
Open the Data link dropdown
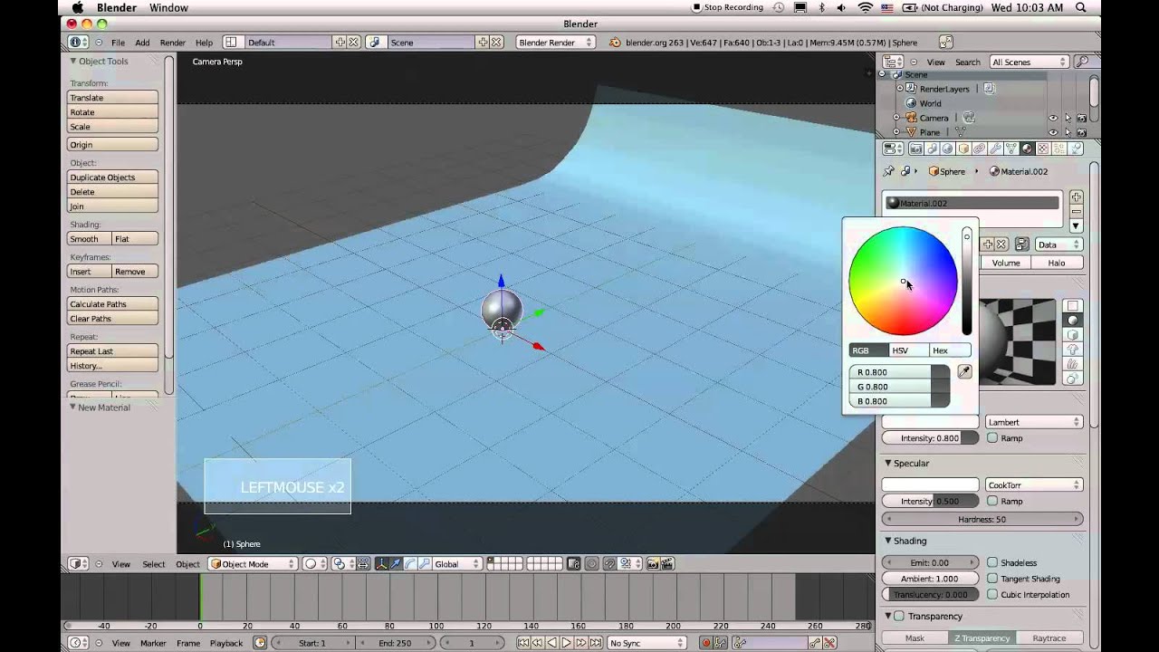click(x=1058, y=244)
